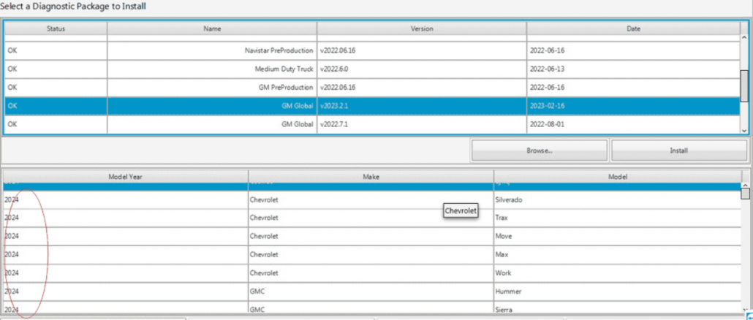The height and width of the screenshot is (320, 753).
Task: Select GM Global v2023.2.1 version cell
Action: 422,106
